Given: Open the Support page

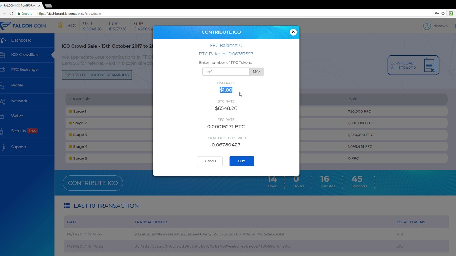Looking at the screenshot, I should (x=19, y=147).
